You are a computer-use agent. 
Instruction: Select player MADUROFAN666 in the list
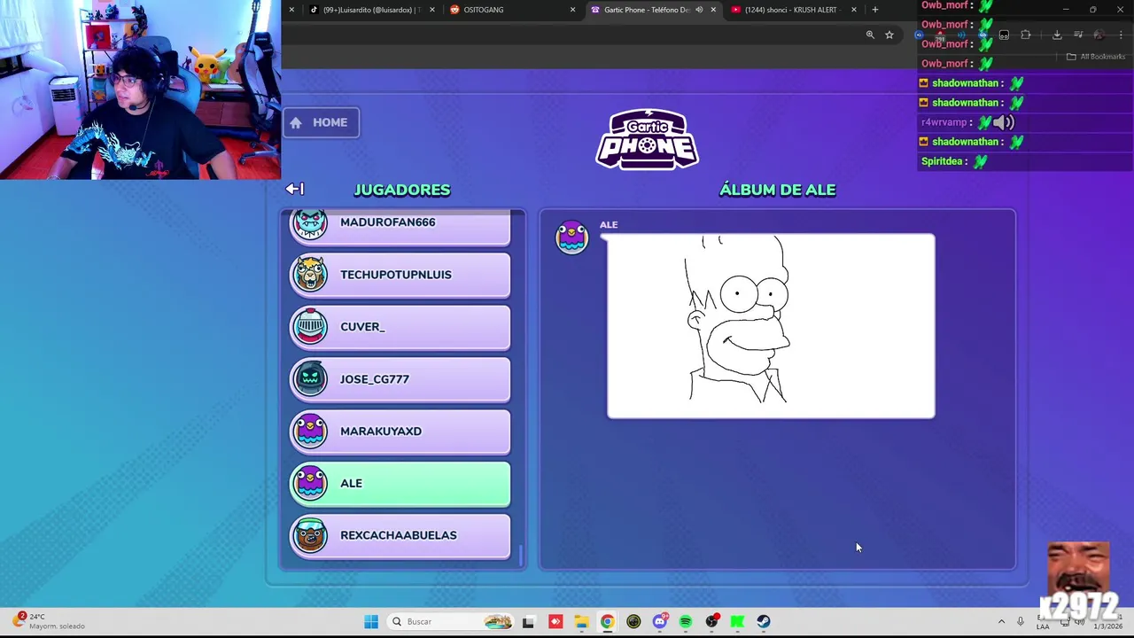pos(400,226)
